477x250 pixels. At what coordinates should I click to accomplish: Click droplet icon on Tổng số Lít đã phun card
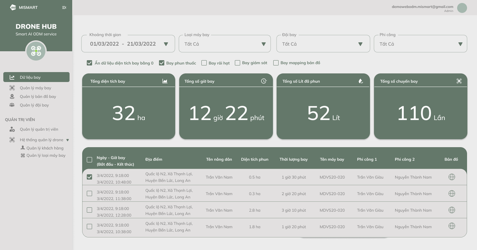coord(360,81)
